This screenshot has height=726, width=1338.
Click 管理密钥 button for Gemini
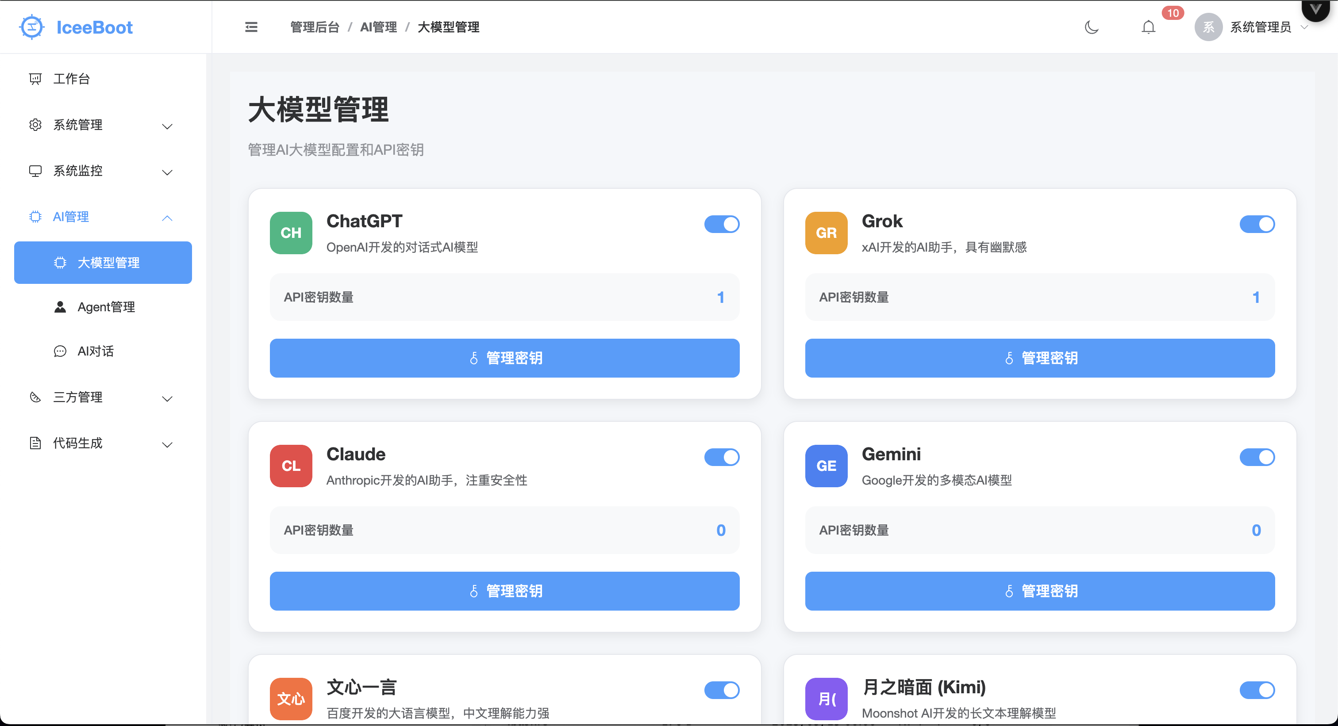(x=1040, y=591)
